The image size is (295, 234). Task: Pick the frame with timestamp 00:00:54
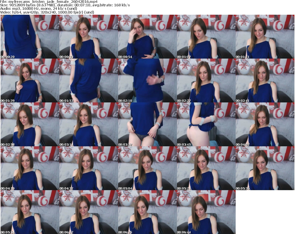point(147,37)
